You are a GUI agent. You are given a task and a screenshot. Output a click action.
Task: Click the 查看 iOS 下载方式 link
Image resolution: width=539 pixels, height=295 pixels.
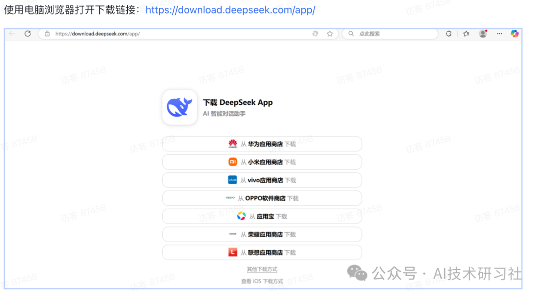262,281
